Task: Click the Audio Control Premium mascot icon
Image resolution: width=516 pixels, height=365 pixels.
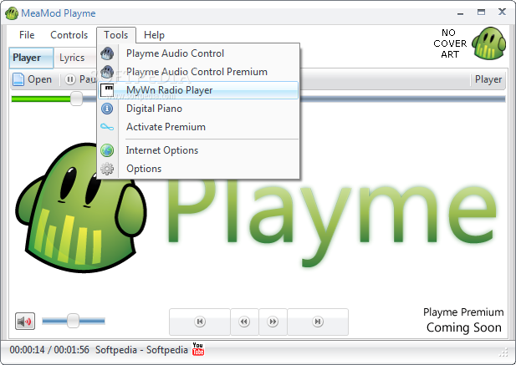Action: [107, 72]
